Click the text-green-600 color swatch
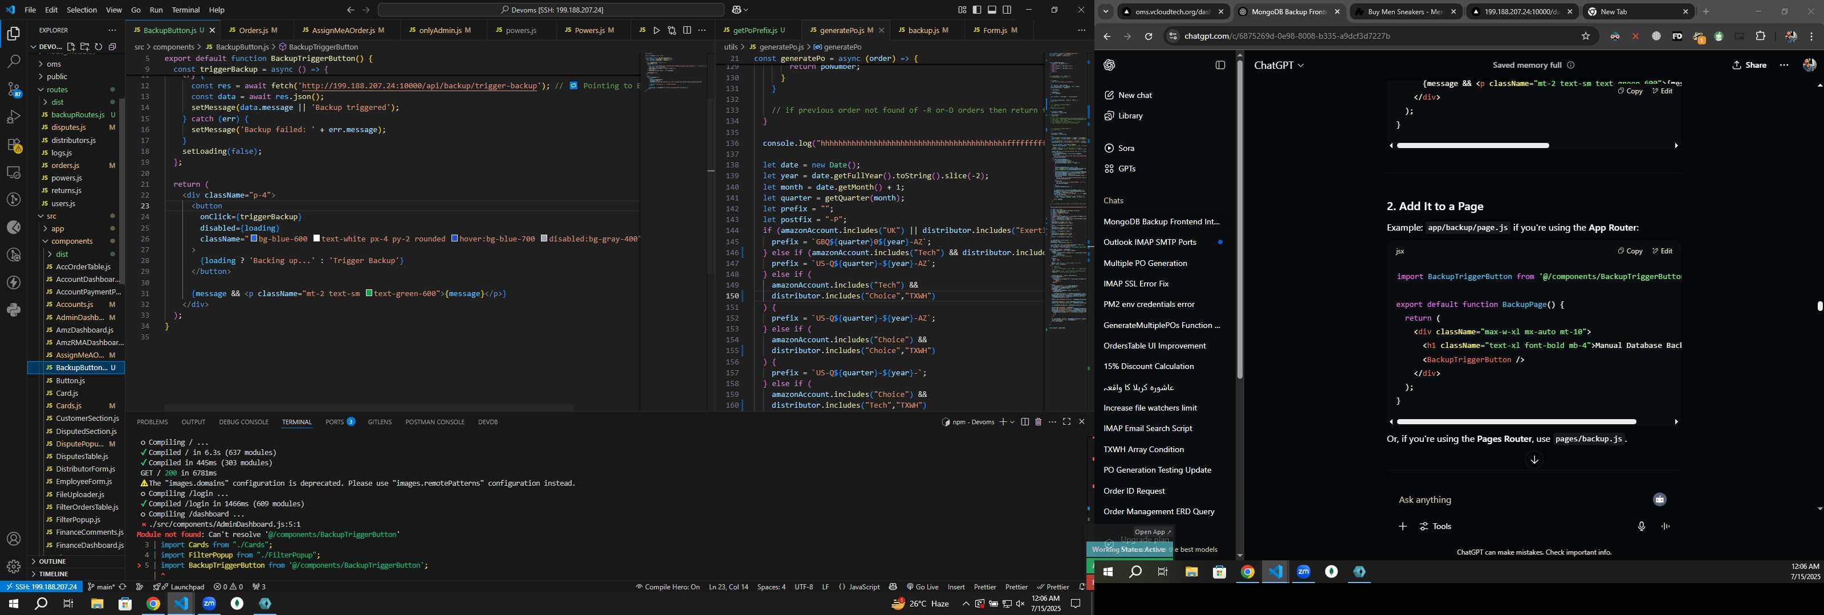 point(369,293)
